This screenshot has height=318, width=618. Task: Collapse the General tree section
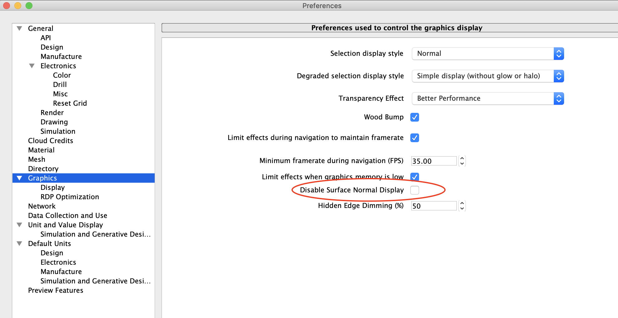(x=19, y=28)
